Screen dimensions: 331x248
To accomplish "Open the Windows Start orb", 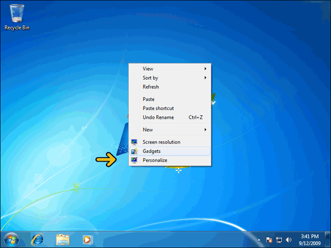I will (11, 240).
